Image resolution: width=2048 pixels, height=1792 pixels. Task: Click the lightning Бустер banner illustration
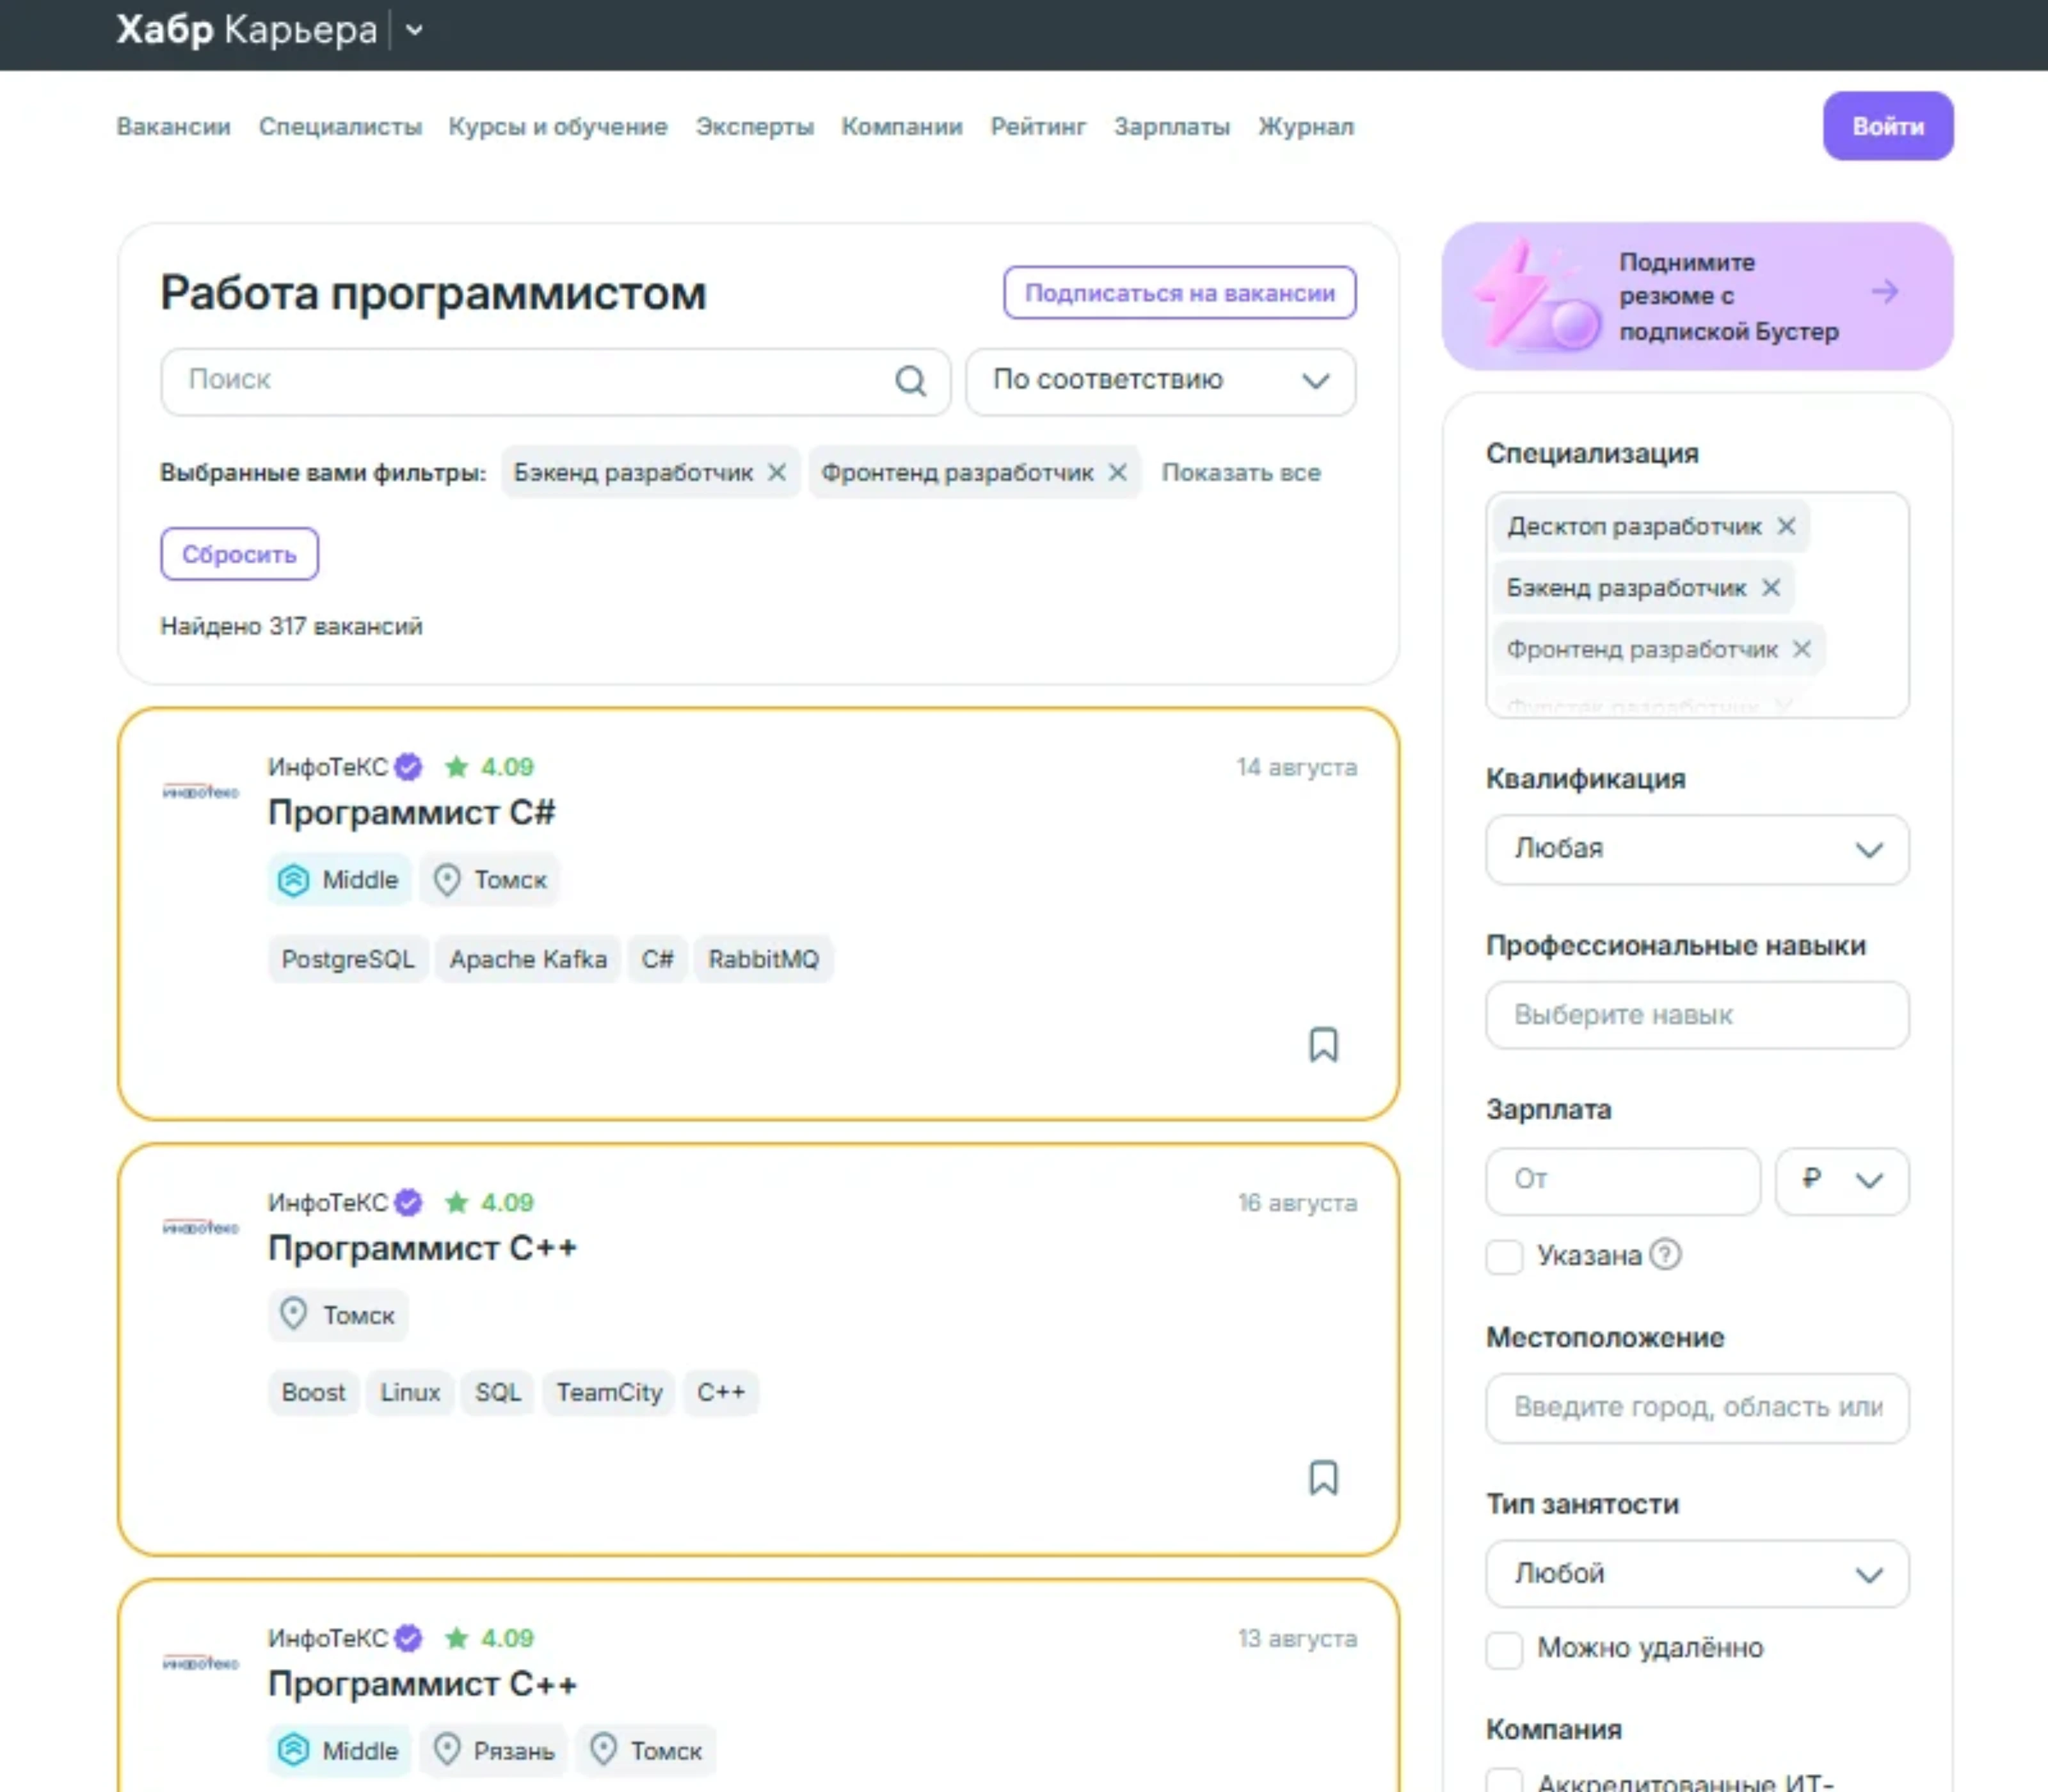(x=1536, y=296)
